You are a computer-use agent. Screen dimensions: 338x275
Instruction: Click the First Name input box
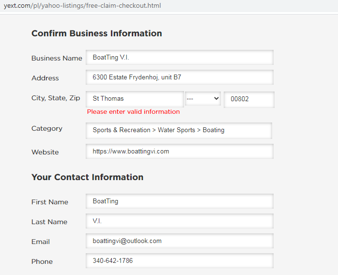(x=179, y=201)
